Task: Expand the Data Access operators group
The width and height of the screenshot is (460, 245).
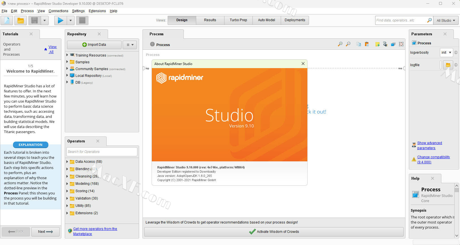Action: tap(67, 162)
